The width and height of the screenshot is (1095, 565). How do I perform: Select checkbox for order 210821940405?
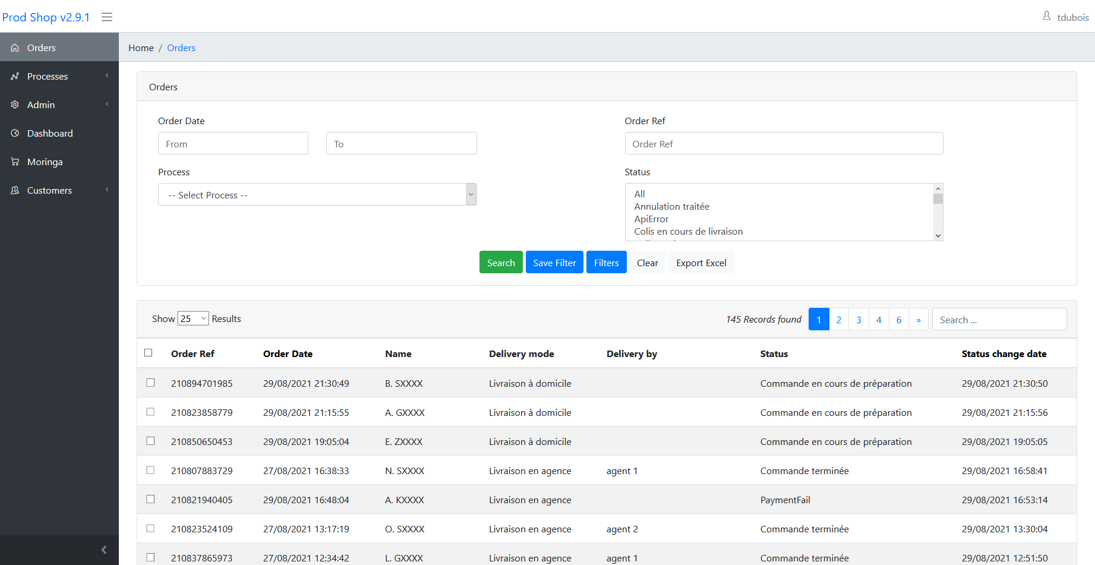[150, 500]
